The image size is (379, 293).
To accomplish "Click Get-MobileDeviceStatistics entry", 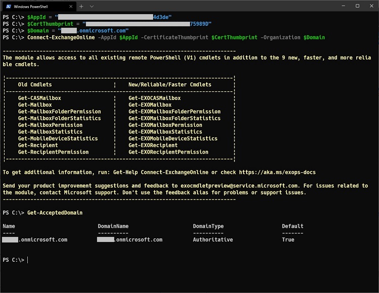I will tap(58, 138).
